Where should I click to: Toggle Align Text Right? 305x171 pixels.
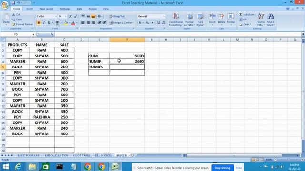[x=93, y=23]
